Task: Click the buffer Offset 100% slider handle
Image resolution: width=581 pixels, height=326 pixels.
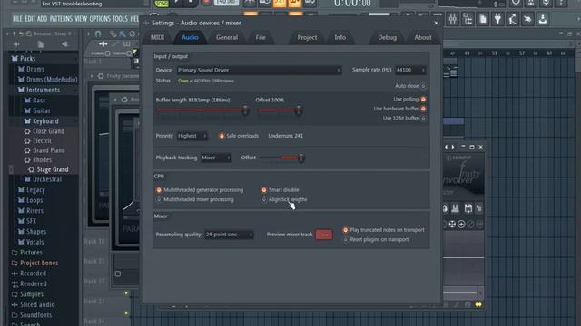Action: click(299, 110)
